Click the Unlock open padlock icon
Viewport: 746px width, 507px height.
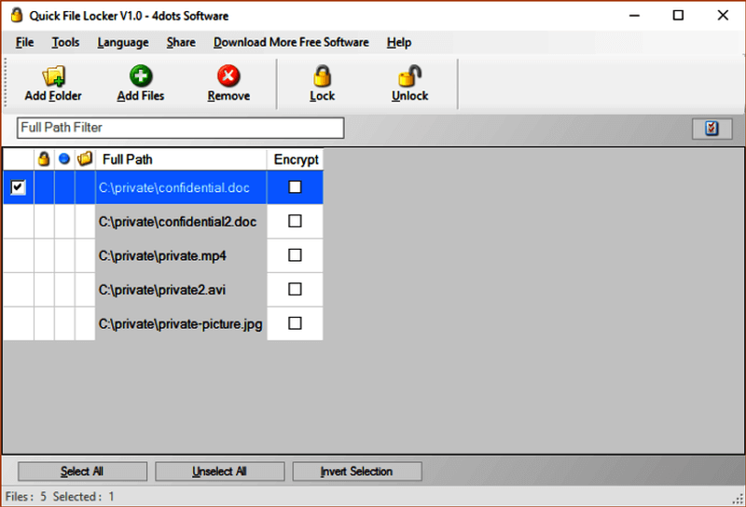409,76
